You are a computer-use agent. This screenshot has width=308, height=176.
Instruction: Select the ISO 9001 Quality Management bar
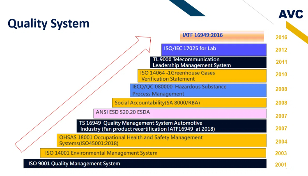[x=145, y=164]
